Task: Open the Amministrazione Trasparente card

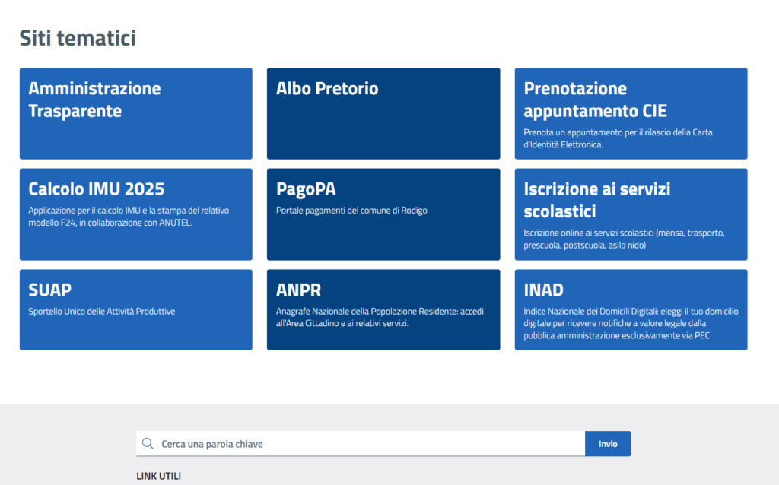Action: point(94,100)
